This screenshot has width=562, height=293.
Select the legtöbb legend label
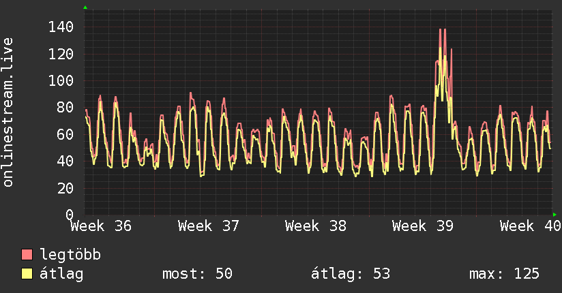70,255
